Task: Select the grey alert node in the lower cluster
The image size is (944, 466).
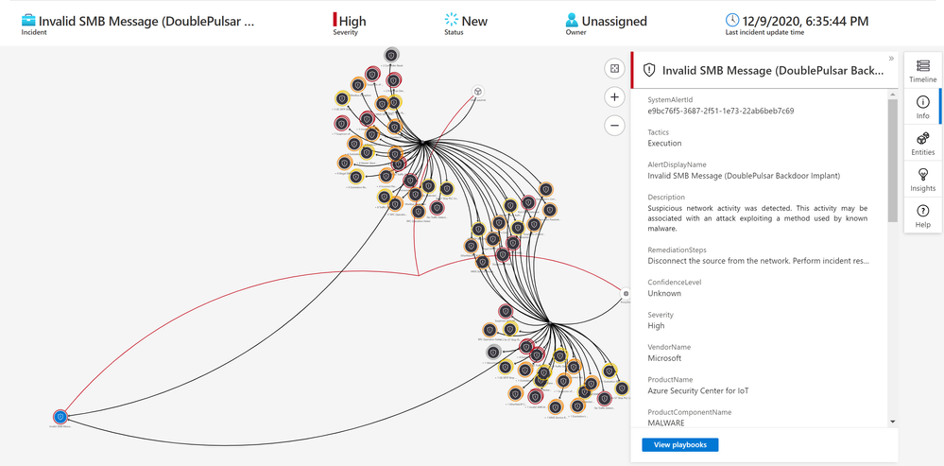Action: point(493,352)
